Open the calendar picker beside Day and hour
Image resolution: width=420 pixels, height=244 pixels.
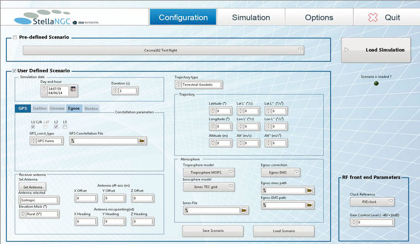click(x=73, y=89)
